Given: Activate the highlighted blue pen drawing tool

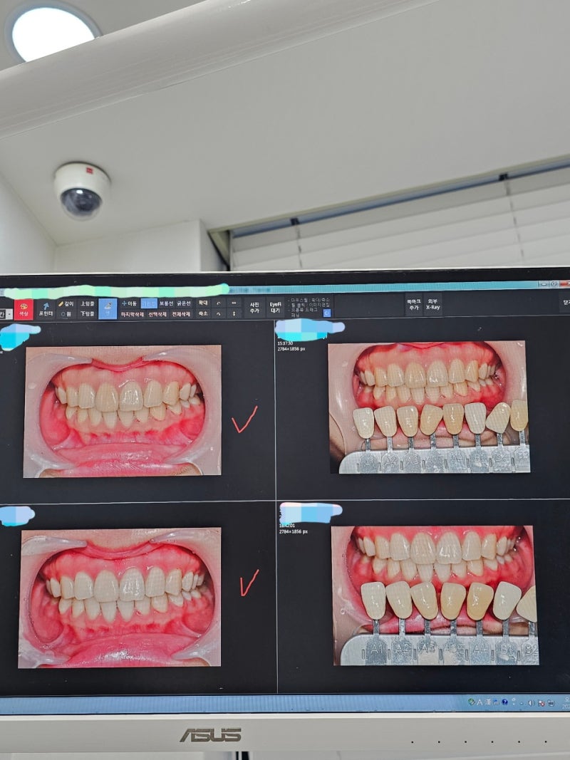Looking at the screenshot, I should tap(108, 308).
